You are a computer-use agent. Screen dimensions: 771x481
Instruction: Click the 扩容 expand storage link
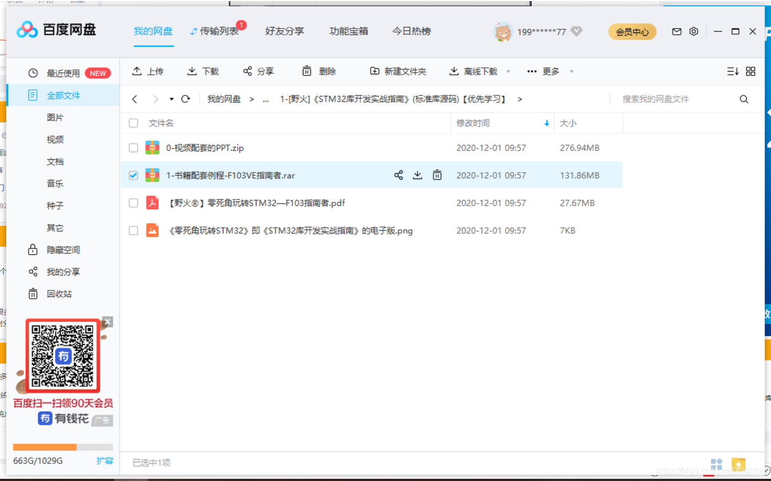[105, 461]
